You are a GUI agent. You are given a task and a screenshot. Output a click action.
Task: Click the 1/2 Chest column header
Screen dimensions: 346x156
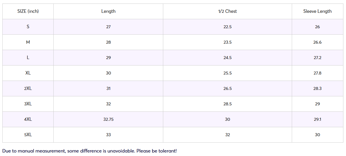click(227, 11)
